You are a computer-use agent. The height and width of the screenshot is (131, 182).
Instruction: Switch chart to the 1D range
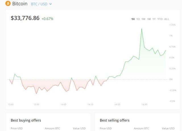point(138,19)
